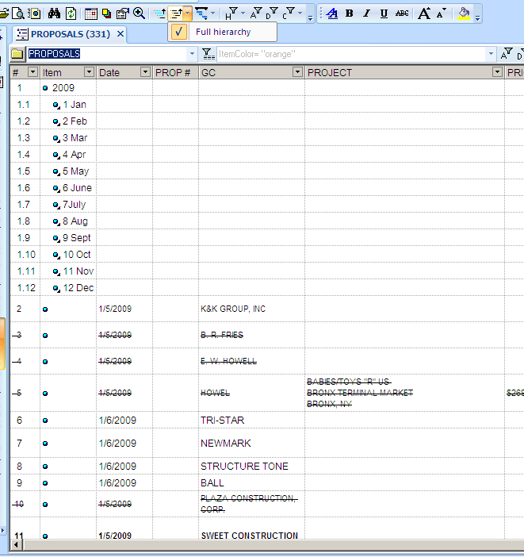Increase font size with large A icon
The height and width of the screenshot is (557, 524).
pos(424,13)
